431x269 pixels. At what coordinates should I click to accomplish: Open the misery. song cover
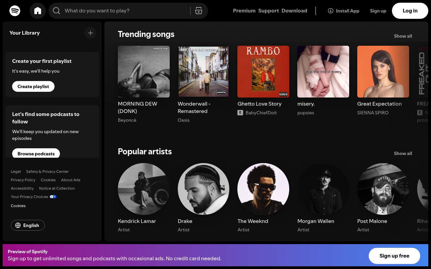(x=323, y=72)
